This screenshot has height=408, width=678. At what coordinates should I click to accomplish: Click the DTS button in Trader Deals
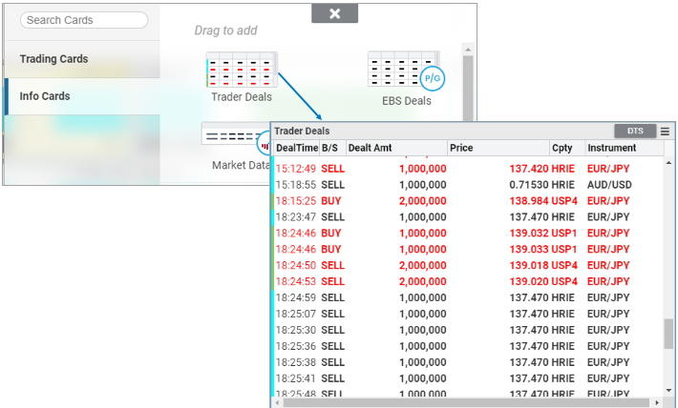click(634, 132)
